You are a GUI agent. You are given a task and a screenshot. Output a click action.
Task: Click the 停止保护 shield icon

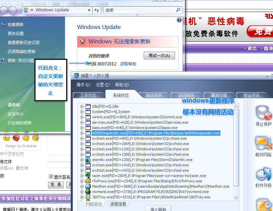tap(263, 113)
